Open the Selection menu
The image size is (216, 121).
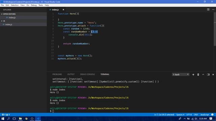[x=15, y=5]
